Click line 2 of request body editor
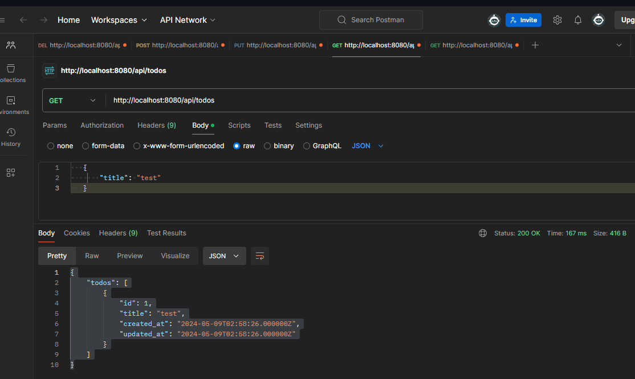 point(352,178)
